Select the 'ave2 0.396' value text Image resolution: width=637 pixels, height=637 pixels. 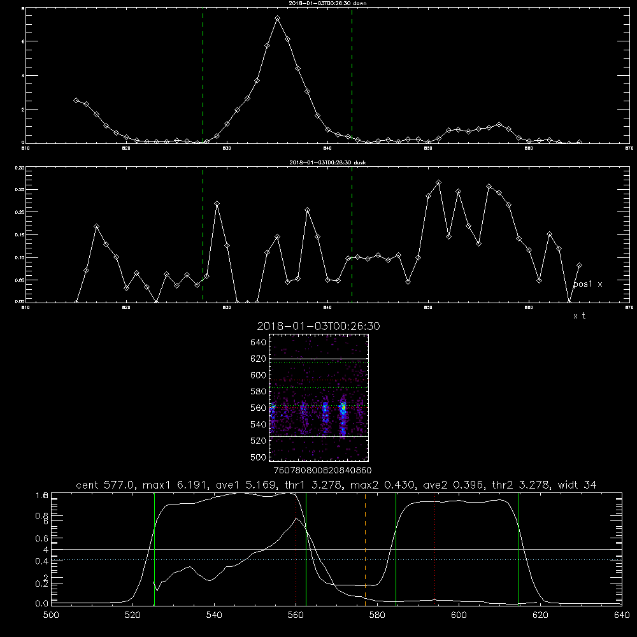[x=453, y=485]
